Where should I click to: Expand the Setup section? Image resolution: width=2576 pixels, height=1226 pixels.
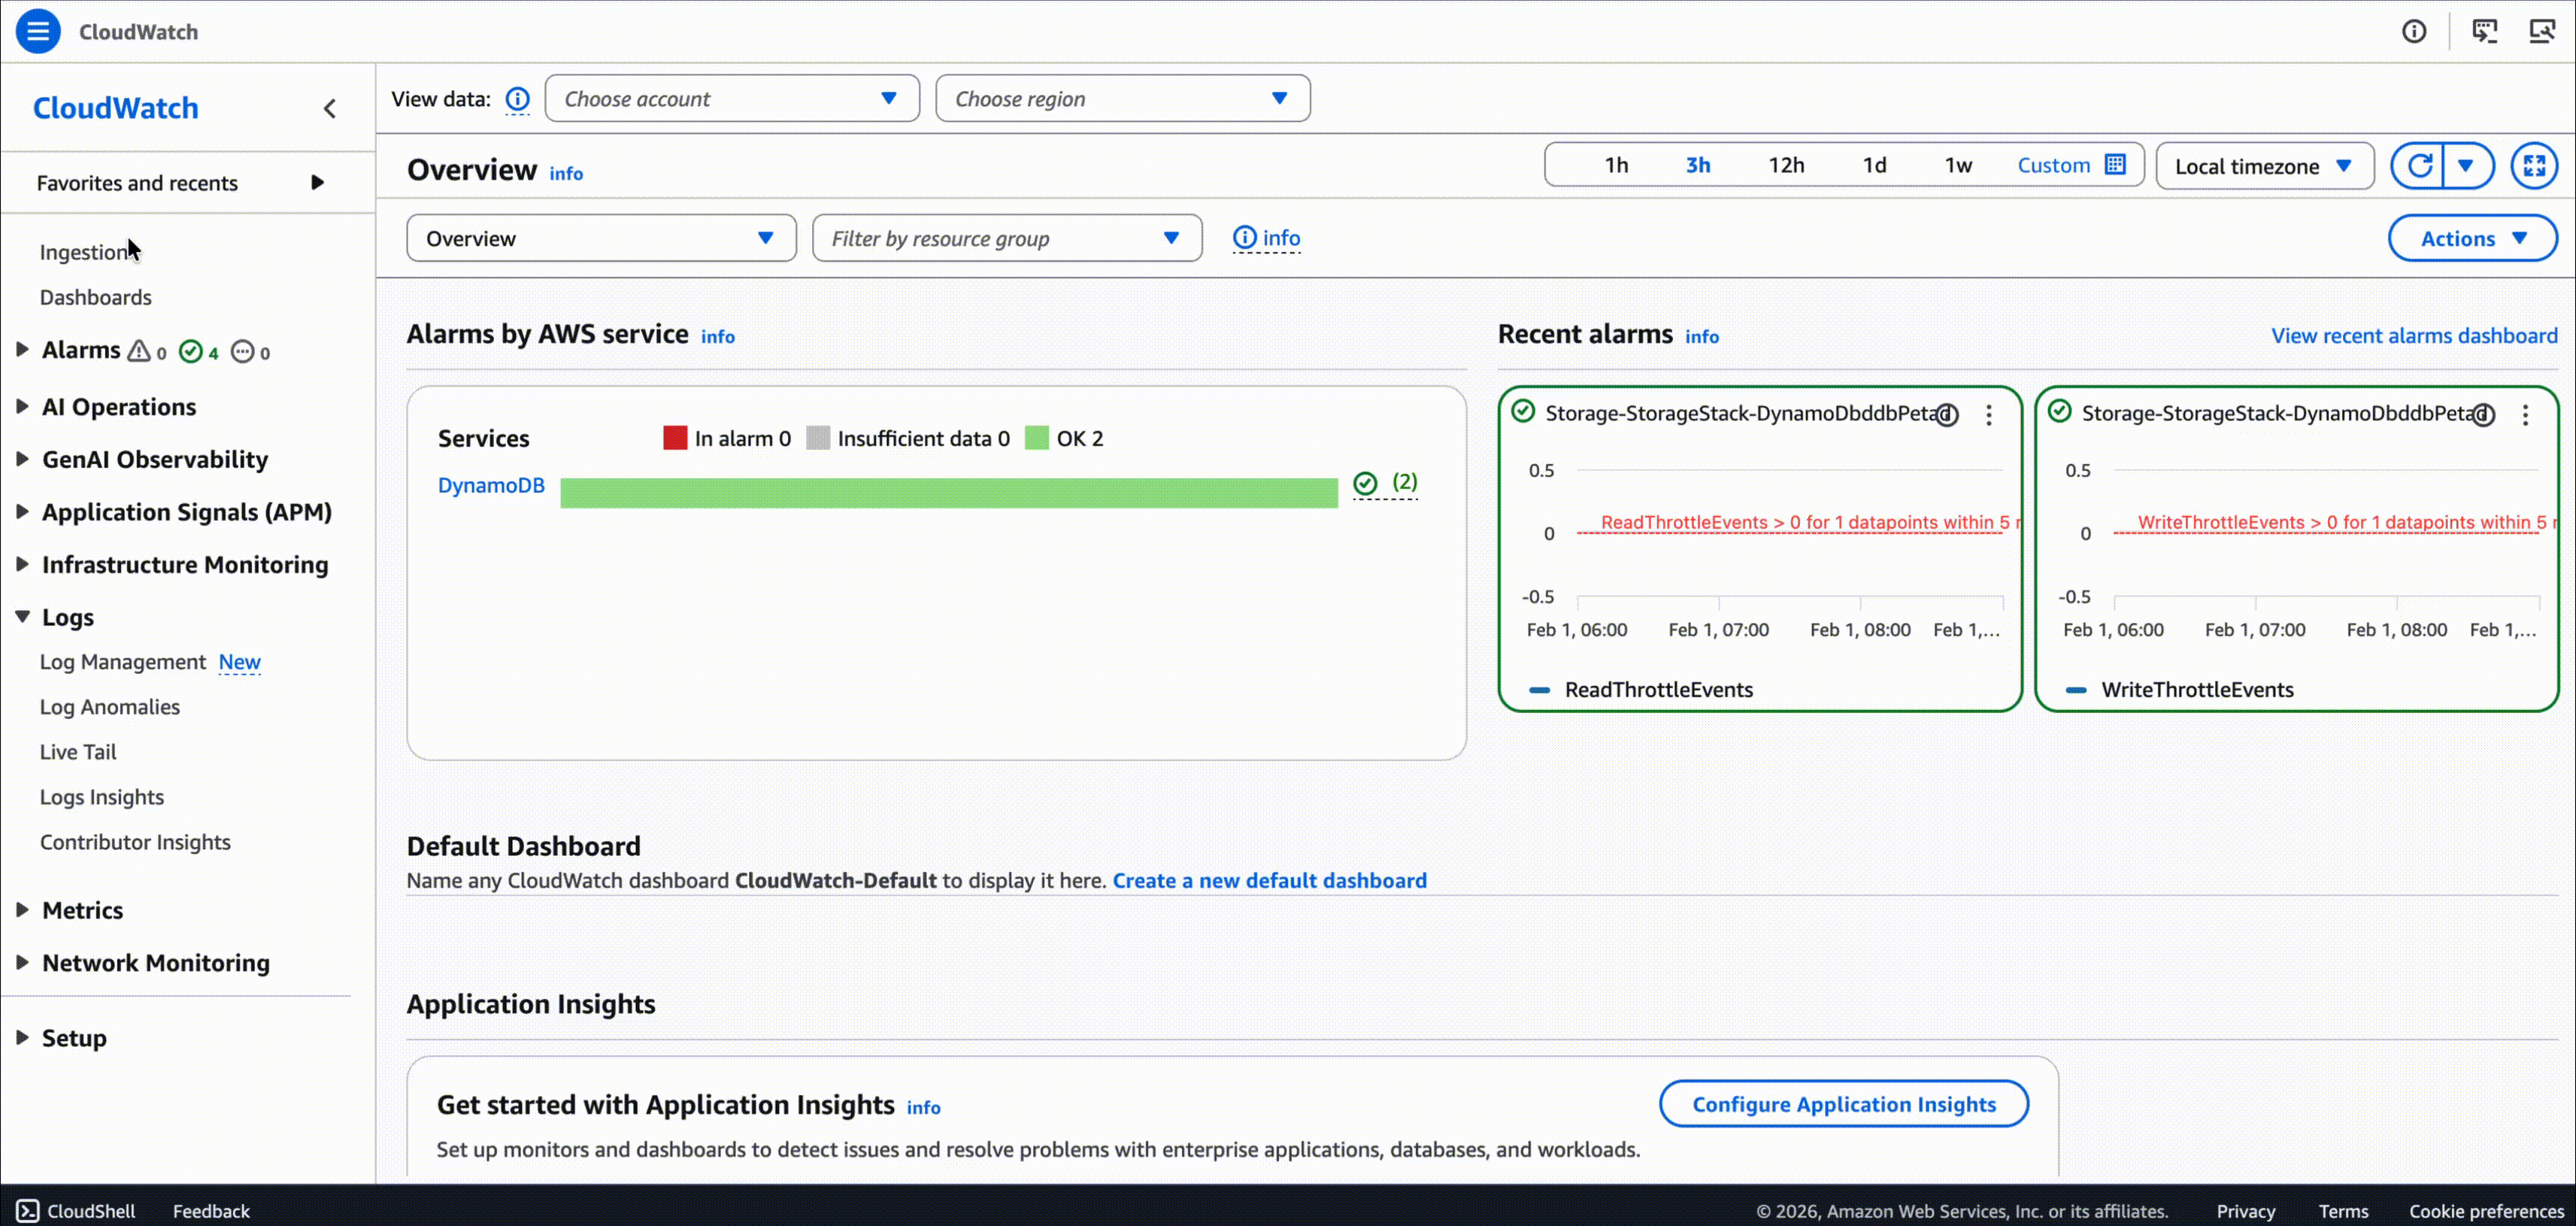coord(23,1037)
